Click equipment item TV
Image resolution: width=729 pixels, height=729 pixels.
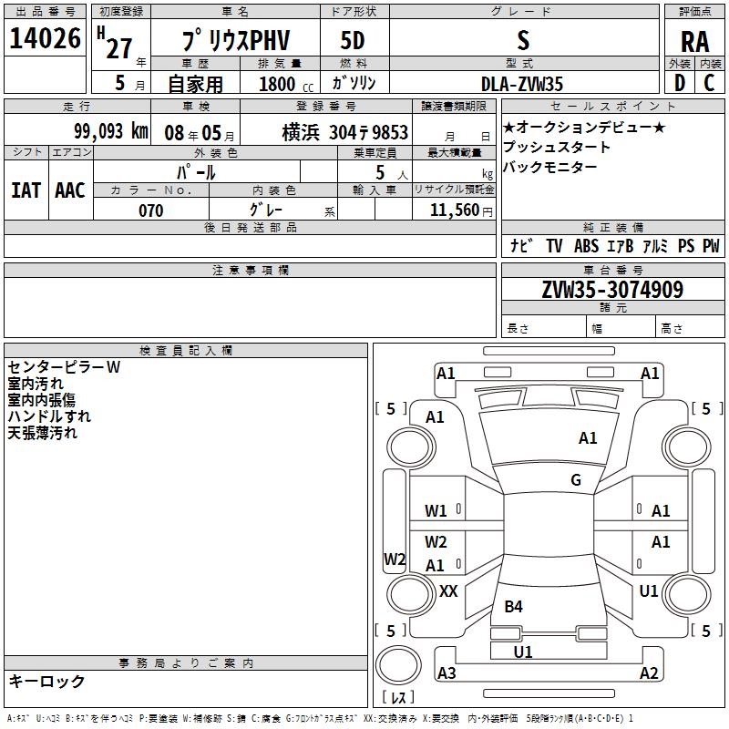pyautogui.click(x=554, y=245)
